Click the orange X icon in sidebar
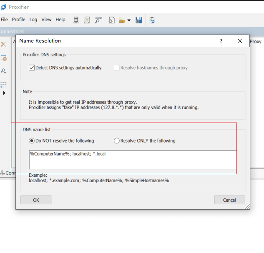Image resolution: width=264 pixels, height=253 pixels. pyautogui.click(x=3, y=45)
